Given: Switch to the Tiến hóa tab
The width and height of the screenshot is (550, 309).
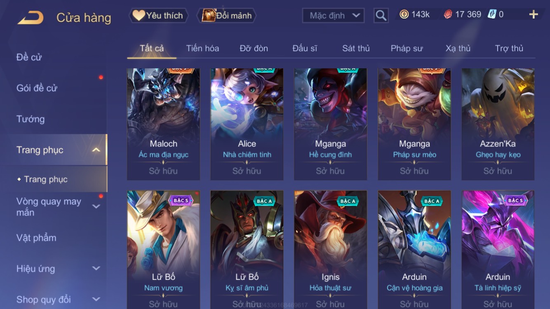Looking at the screenshot, I should tap(202, 48).
